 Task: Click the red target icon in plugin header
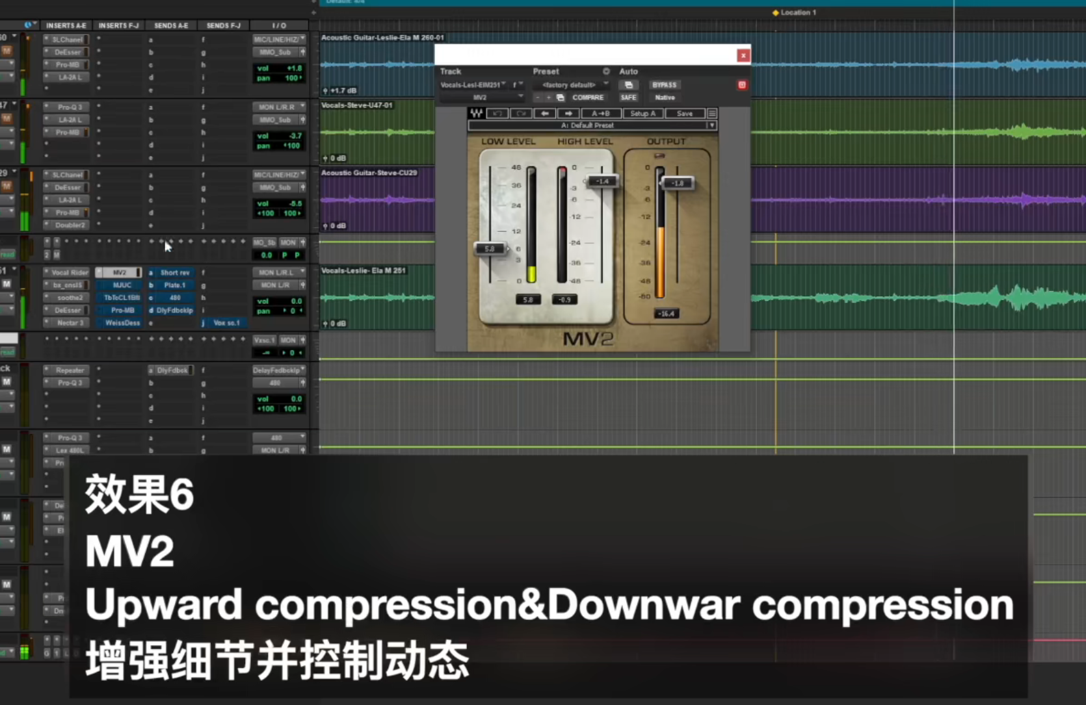pos(742,85)
